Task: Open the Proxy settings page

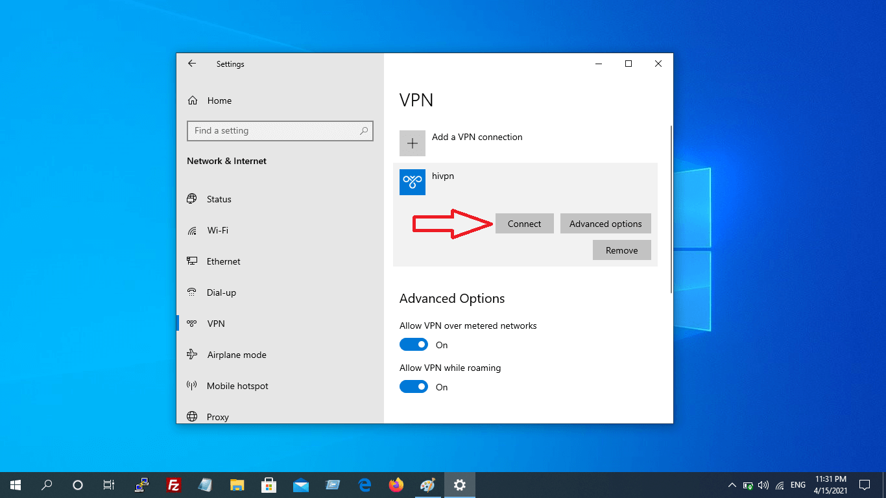Action: tap(217, 417)
